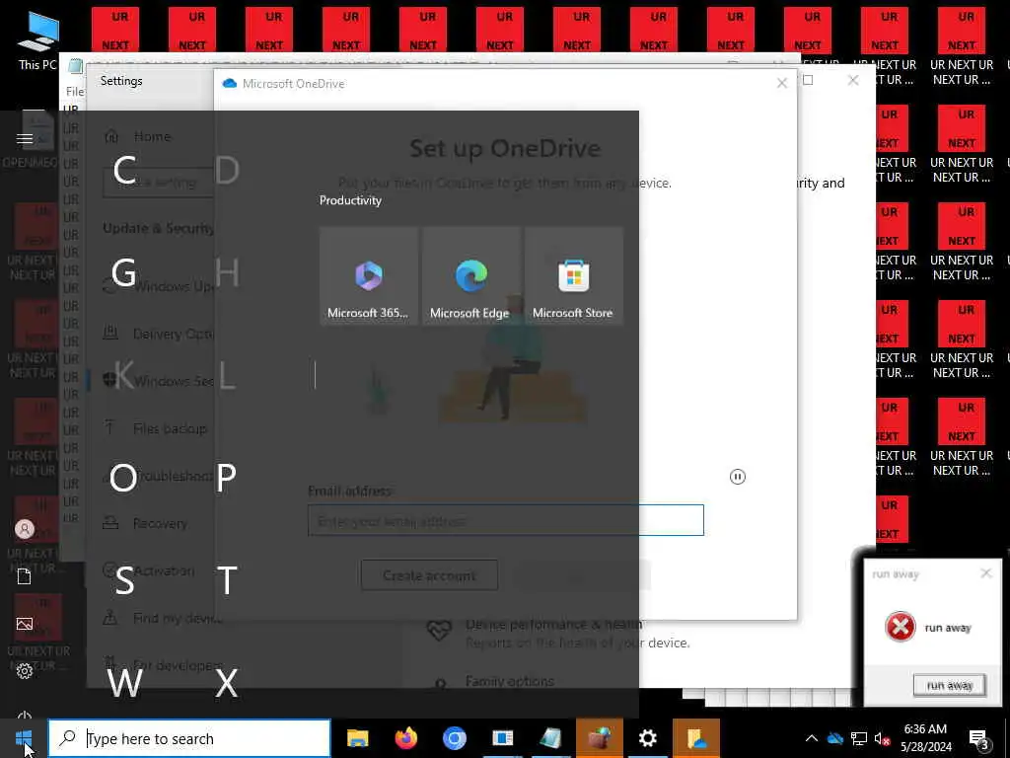Open Pictures from Start sidebar
The width and height of the screenshot is (1010, 758).
click(25, 624)
